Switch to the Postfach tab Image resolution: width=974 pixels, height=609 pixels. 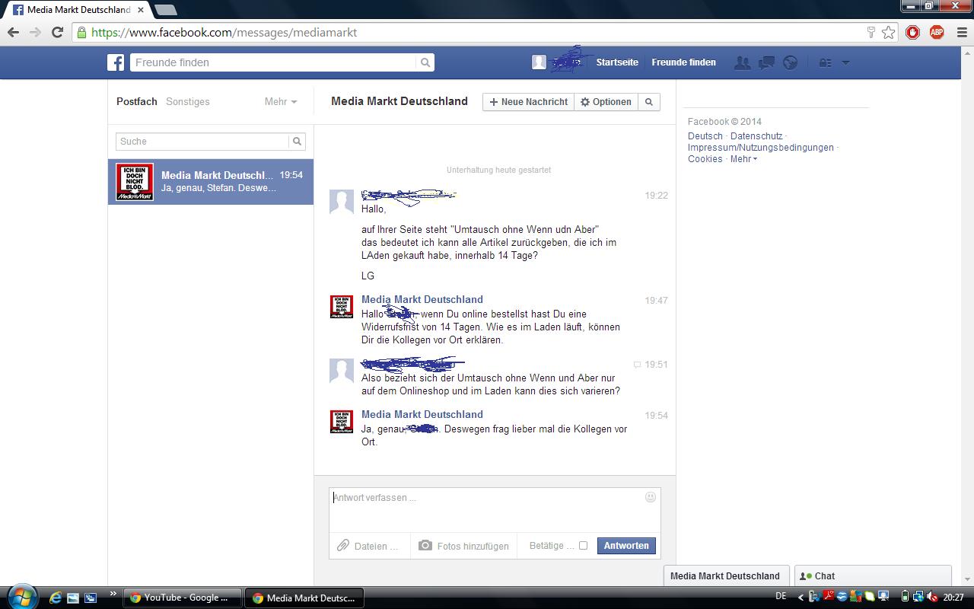click(x=137, y=101)
